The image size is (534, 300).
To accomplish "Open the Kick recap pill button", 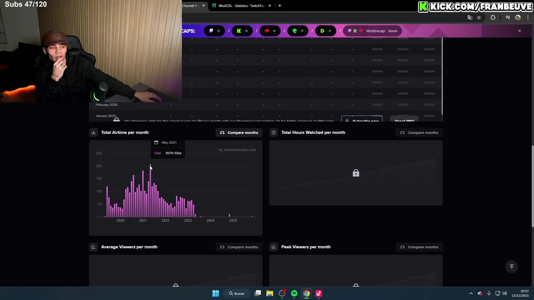I will pyautogui.click(x=242, y=31).
